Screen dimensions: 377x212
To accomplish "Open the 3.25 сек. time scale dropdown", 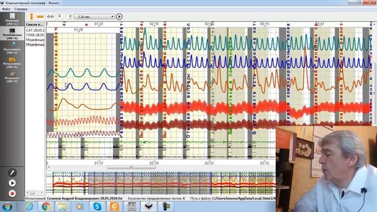I will [94, 16].
